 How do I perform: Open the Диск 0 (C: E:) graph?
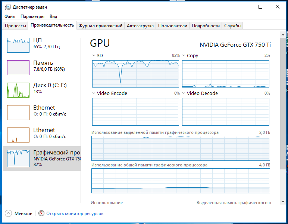tap(18, 90)
